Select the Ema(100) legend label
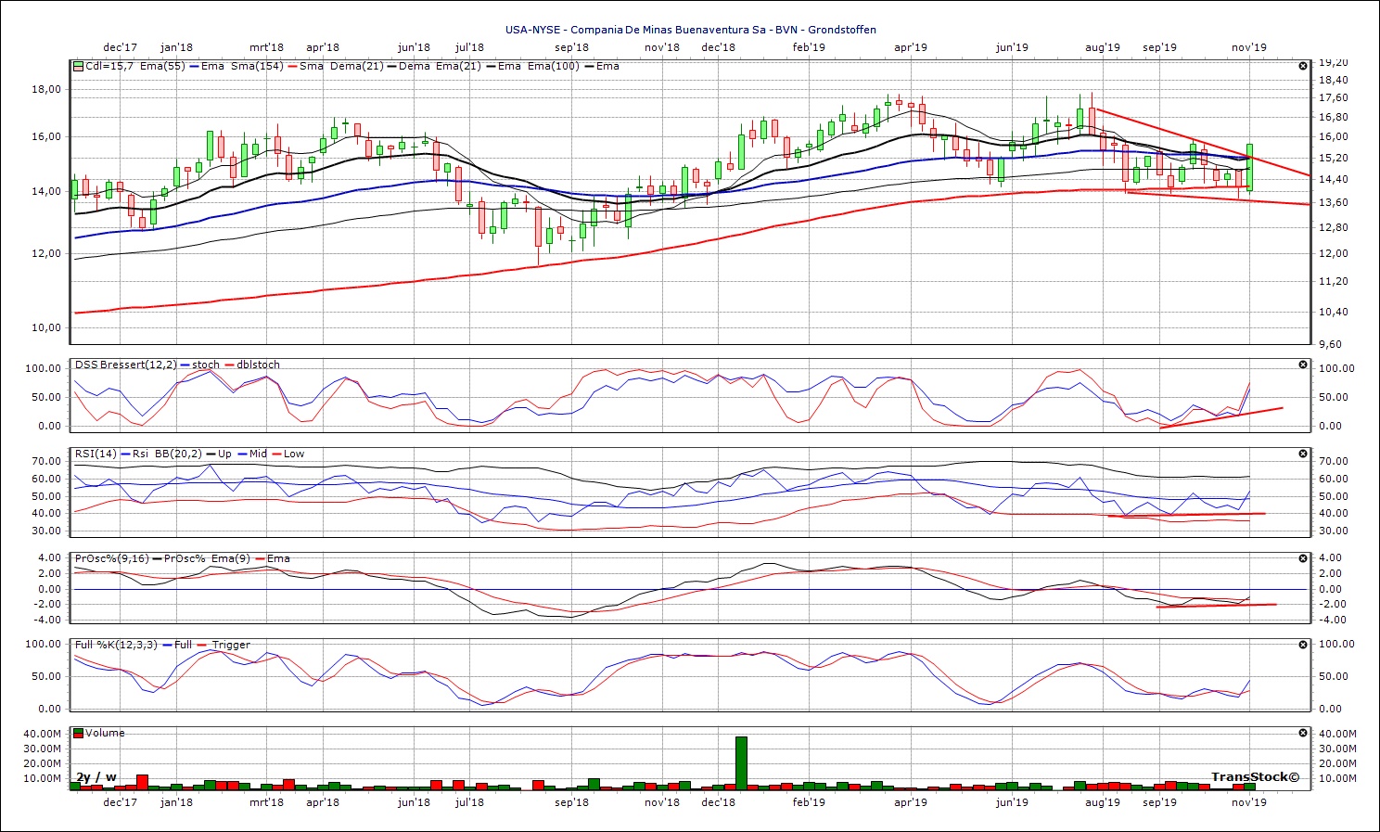Viewport: 1380px width, 832px height. point(554,66)
